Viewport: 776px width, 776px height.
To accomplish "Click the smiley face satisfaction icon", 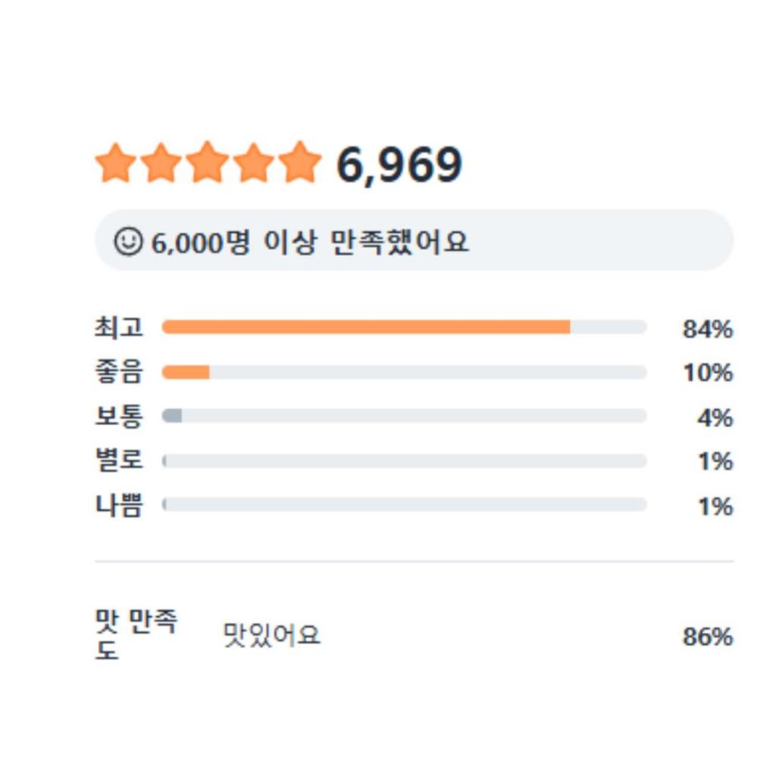I will click(x=129, y=242).
